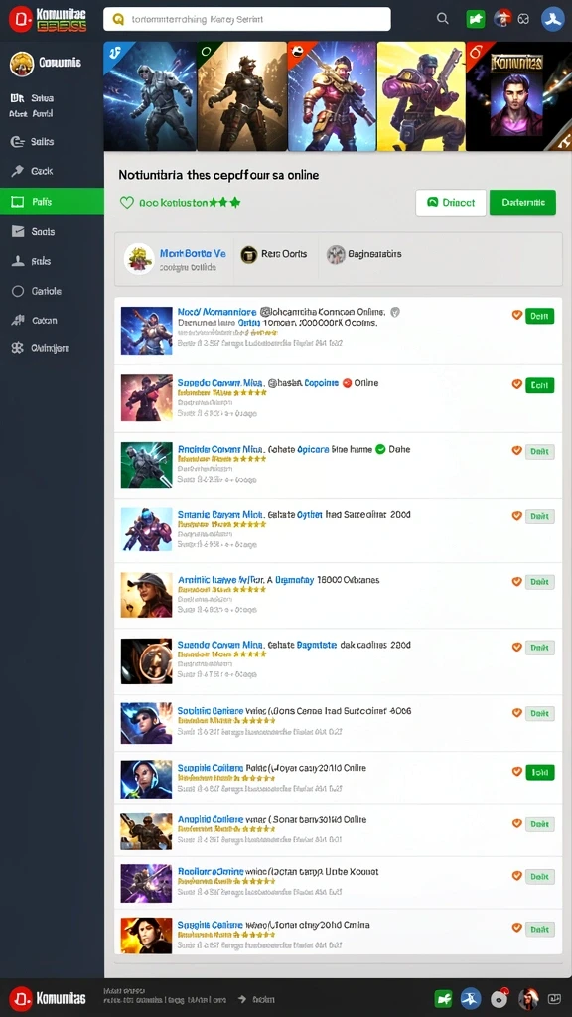
Task: Click the disc icon with red badge at bottom
Action: (499, 999)
